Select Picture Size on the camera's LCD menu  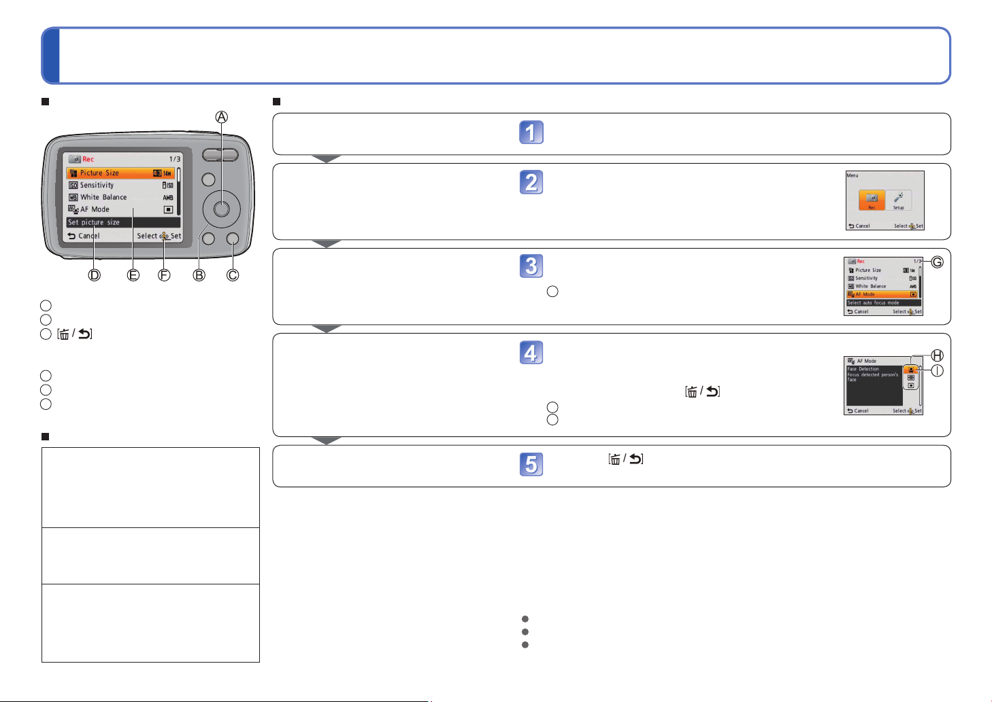click(x=119, y=173)
